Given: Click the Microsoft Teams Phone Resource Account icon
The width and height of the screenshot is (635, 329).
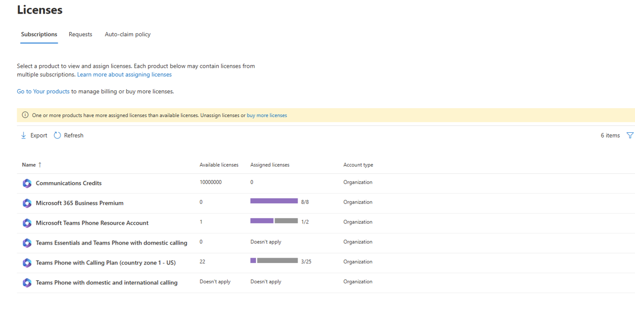Looking at the screenshot, I should tap(27, 223).
